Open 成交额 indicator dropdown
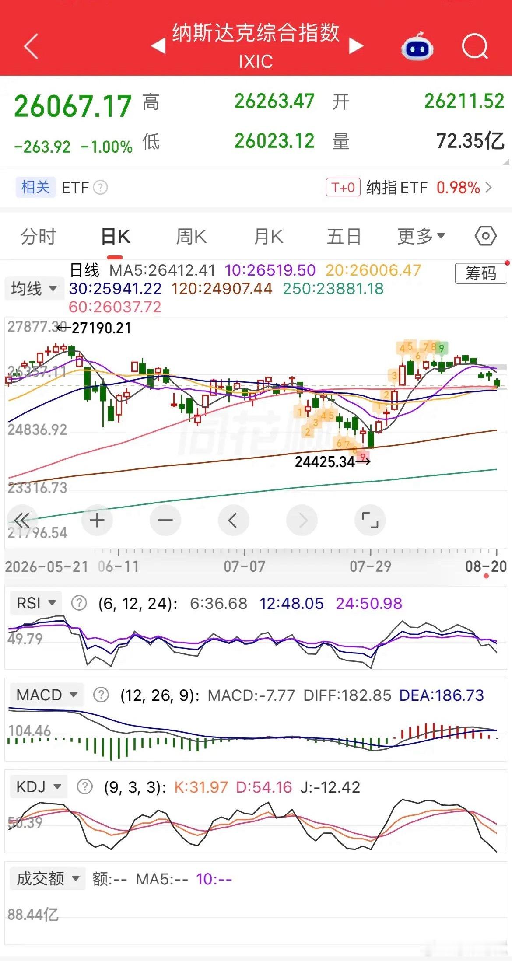512x961 pixels. pos(47,878)
